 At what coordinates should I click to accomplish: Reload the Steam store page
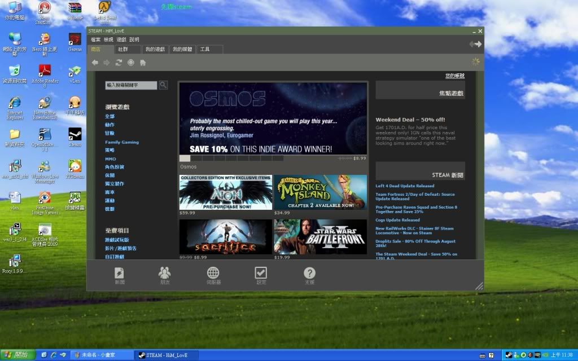pyautogui.click(x=119, y=63)
